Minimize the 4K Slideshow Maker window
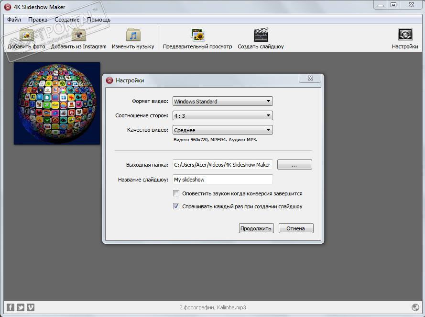Screen dimensions: 425x317 pyautogui.click(x=381, y=5)
